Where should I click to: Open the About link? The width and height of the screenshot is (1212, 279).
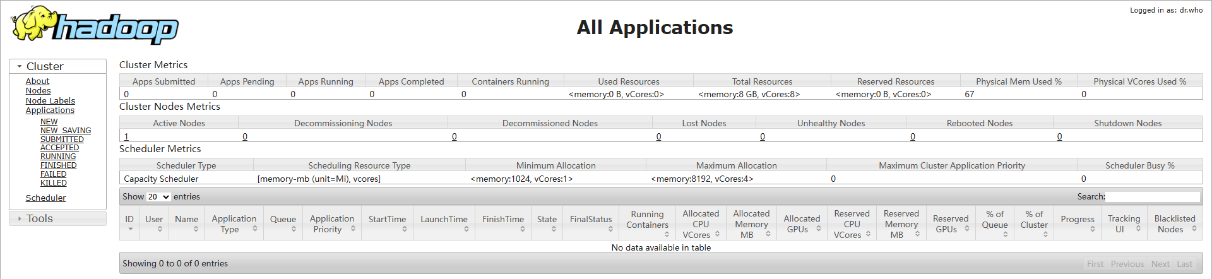(x=37, y=81)
